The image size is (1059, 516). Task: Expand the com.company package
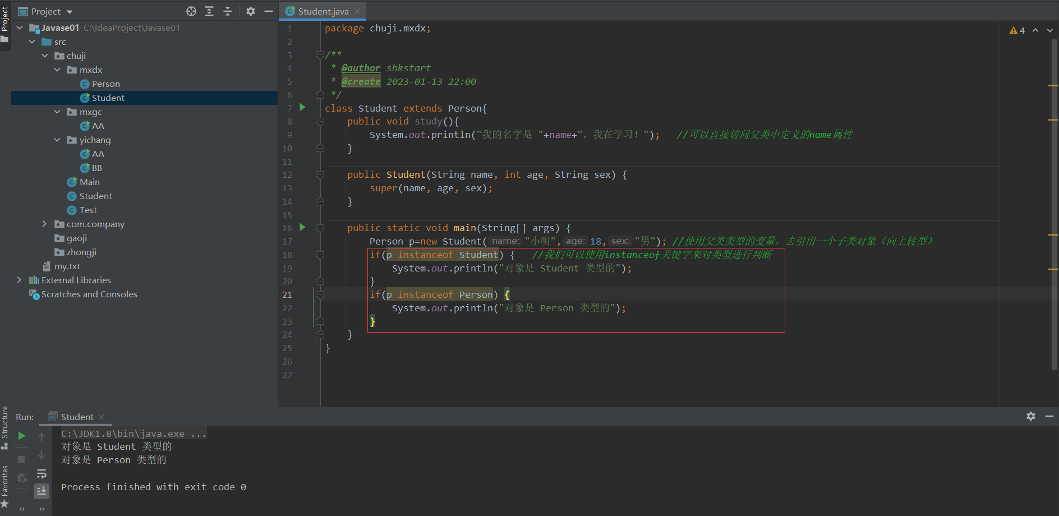(45, 224)
